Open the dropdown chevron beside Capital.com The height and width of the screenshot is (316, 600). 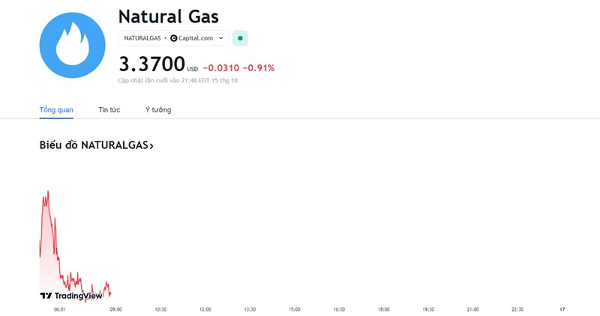[220, 38]
